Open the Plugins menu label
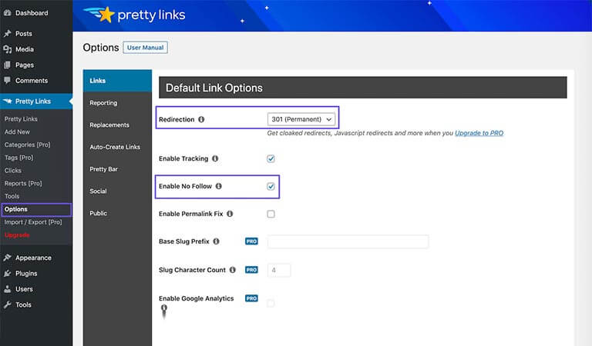592x346 pixels. (x=26, y=273)
